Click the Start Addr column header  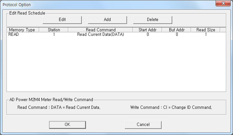147,30
